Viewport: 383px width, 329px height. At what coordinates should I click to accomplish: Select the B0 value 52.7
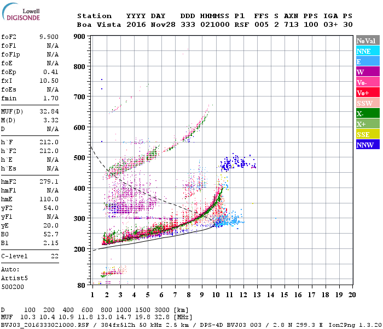coord(51,235)
